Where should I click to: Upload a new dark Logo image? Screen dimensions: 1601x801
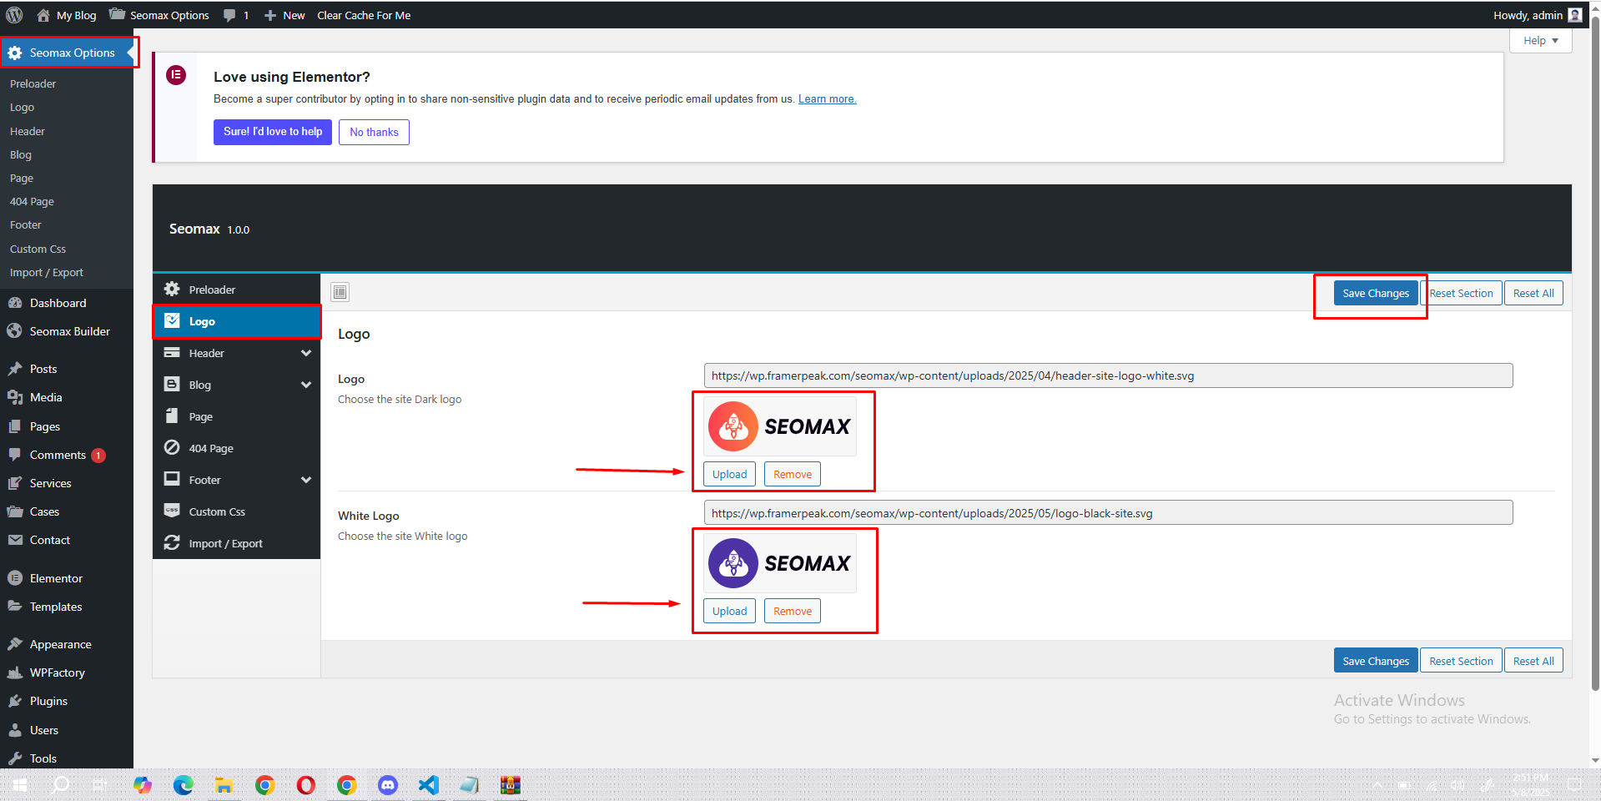click(x=729, y=474)
